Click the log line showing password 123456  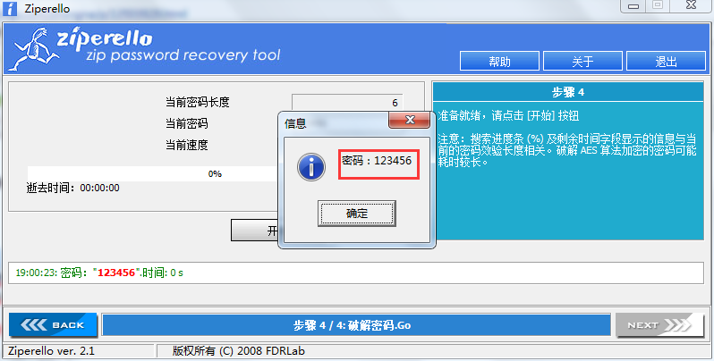tap(99, 273)
